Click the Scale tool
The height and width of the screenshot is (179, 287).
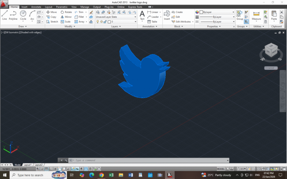pos(66,21)
